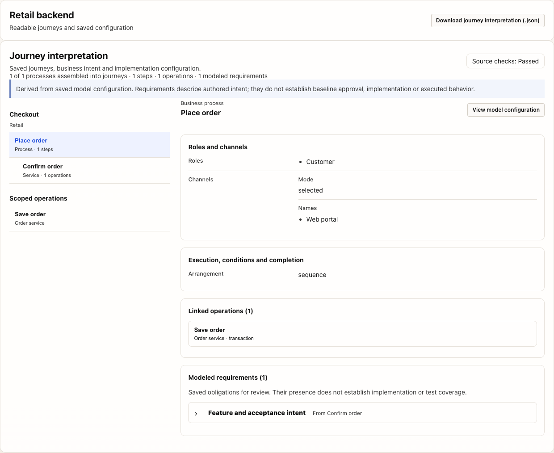Click the sequence arrangement value
This screenshot has height=453, width=554.
tap(312, 275)
